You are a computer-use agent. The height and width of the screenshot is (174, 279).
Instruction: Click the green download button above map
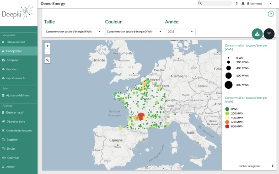click(x=257, y=34)
